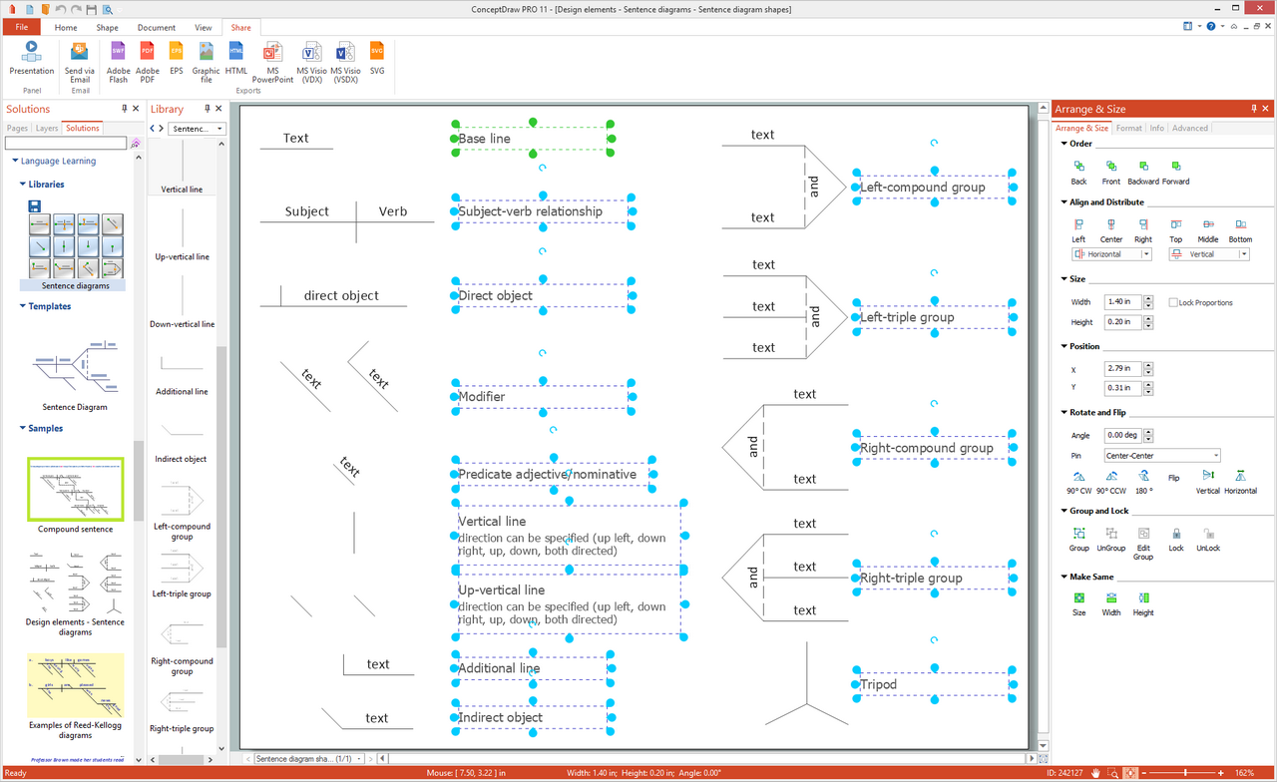Viewport: 1277px width, 782px height.
Task: Align objects Right
Action: pyautogui.click(x=1143, y=230)
